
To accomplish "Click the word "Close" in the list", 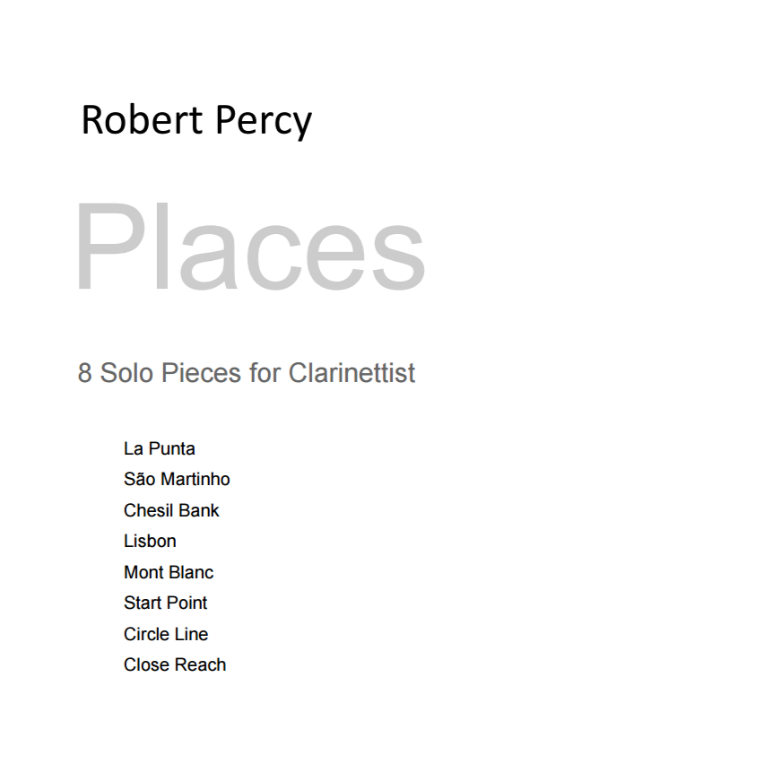I will (146, 664).
